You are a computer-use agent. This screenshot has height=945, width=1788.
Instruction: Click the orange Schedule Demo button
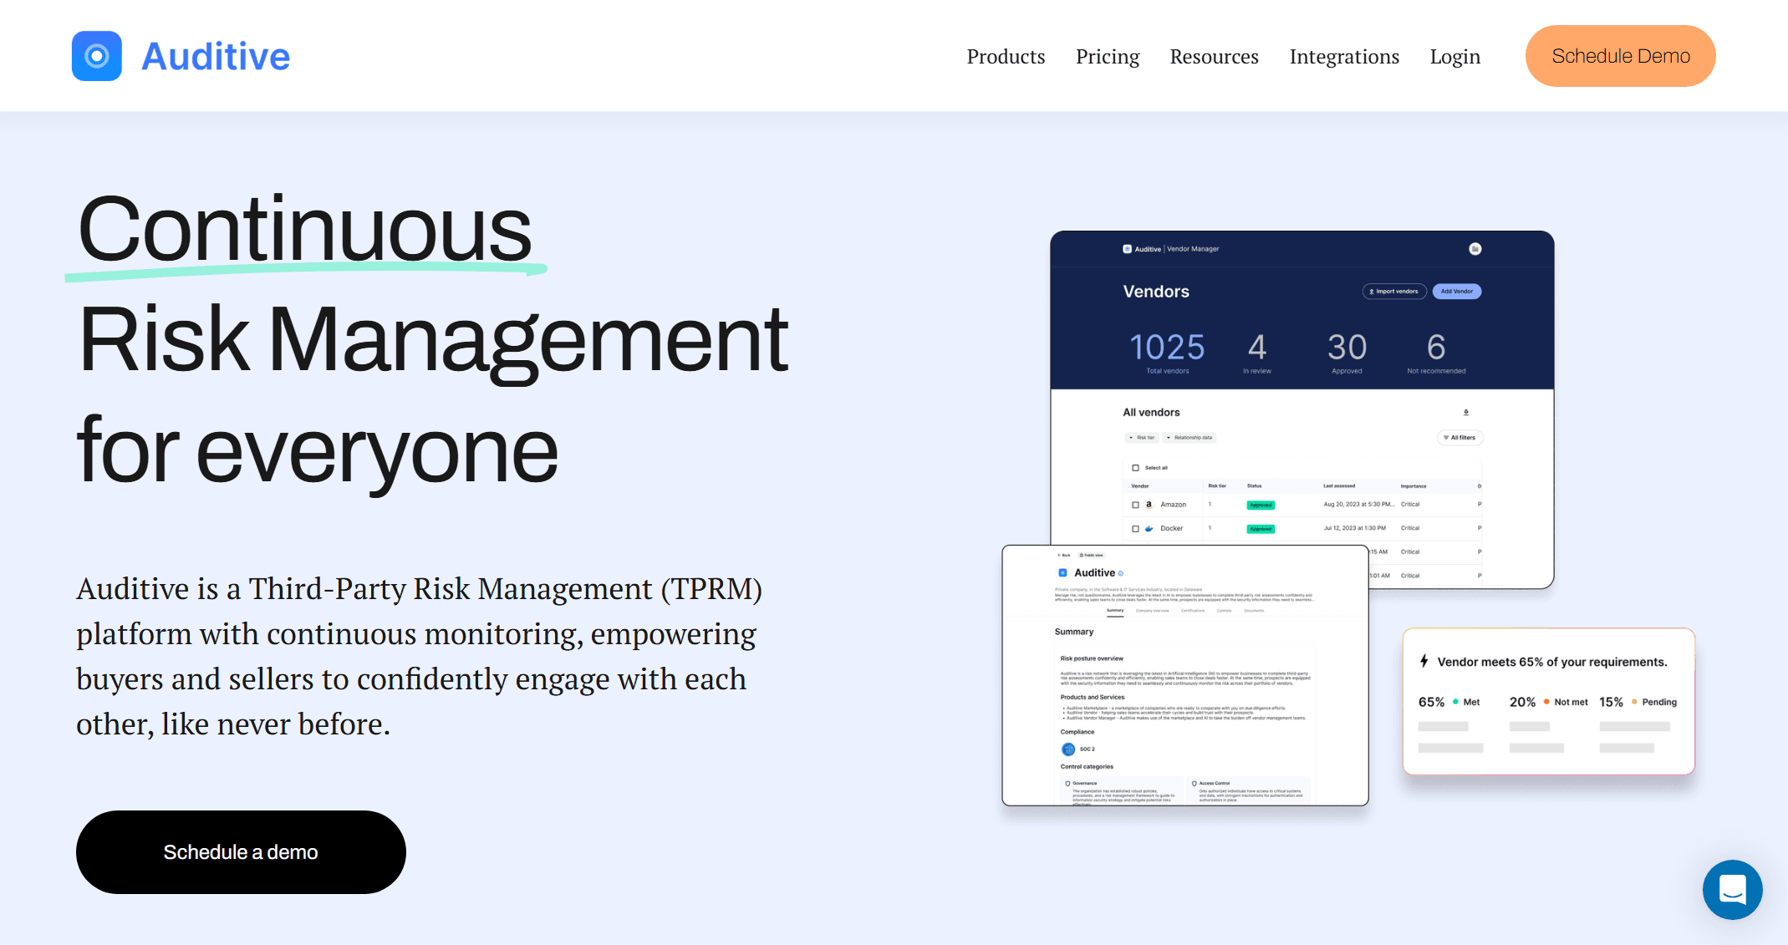[x=1620, y=56]
